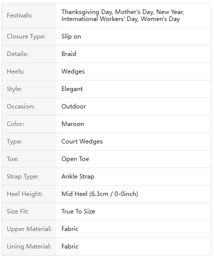Click the Open Toe value
The image size is (214, 256).
click(75, 159)
